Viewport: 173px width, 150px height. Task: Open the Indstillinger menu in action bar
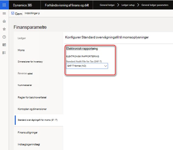tap(32, 13)
